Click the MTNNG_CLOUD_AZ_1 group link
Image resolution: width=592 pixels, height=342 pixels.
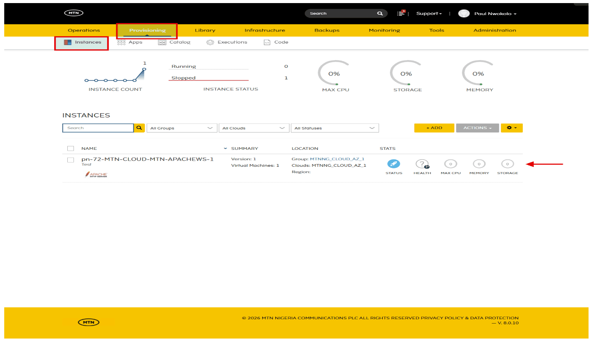[x=337, y=159]
